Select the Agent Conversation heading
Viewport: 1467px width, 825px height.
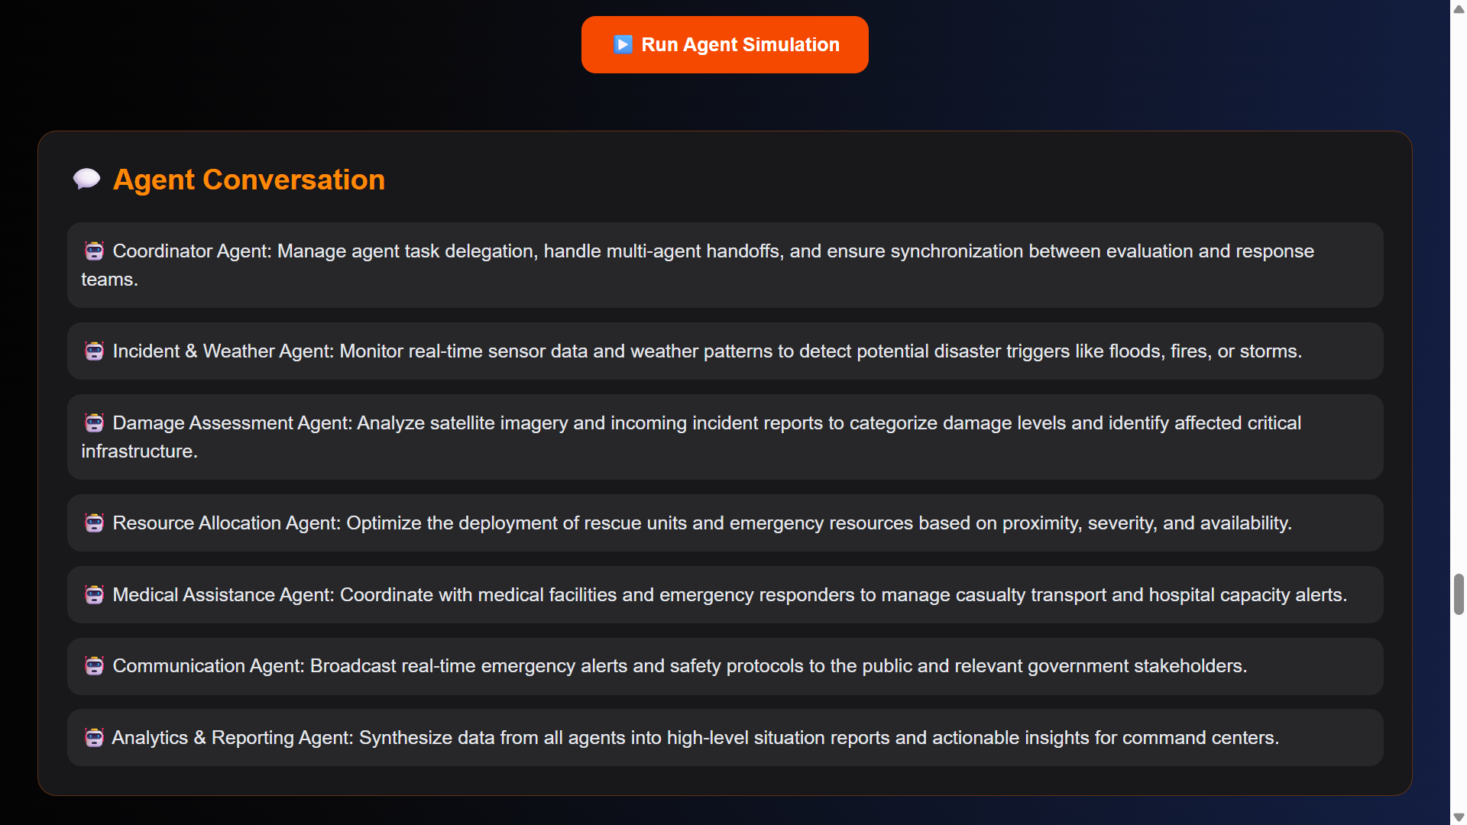(249, 180)
